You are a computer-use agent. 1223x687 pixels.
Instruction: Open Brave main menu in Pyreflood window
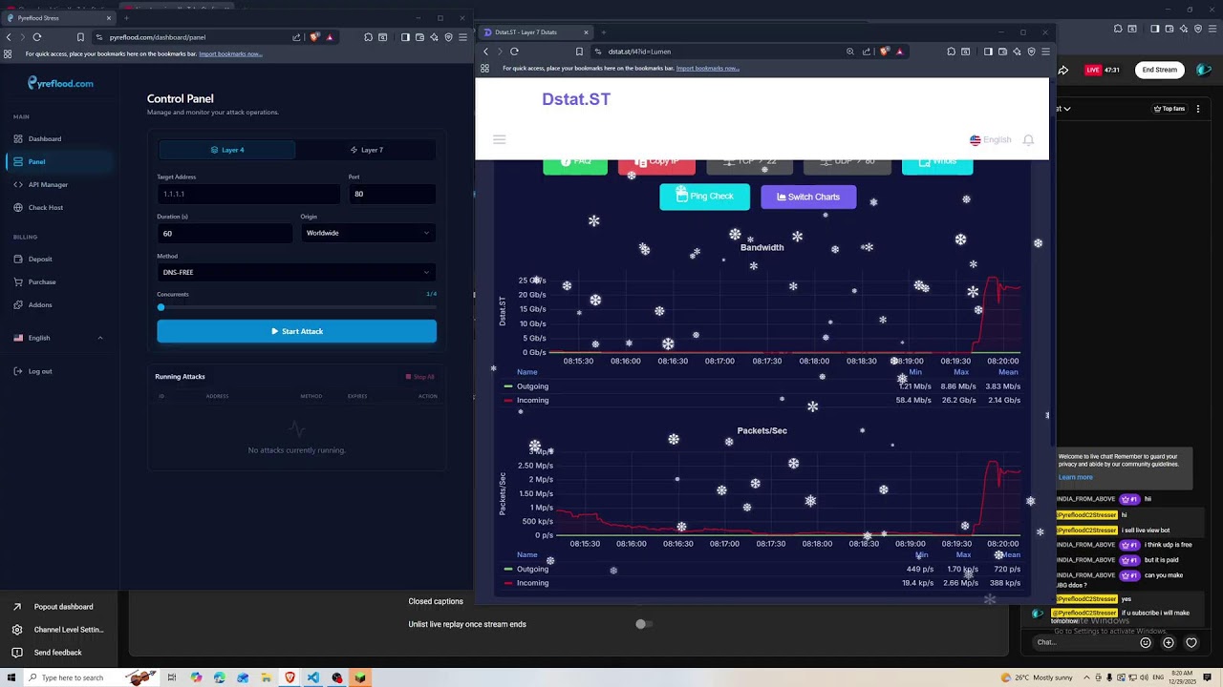pyautogui.click(x=463, y=37)
